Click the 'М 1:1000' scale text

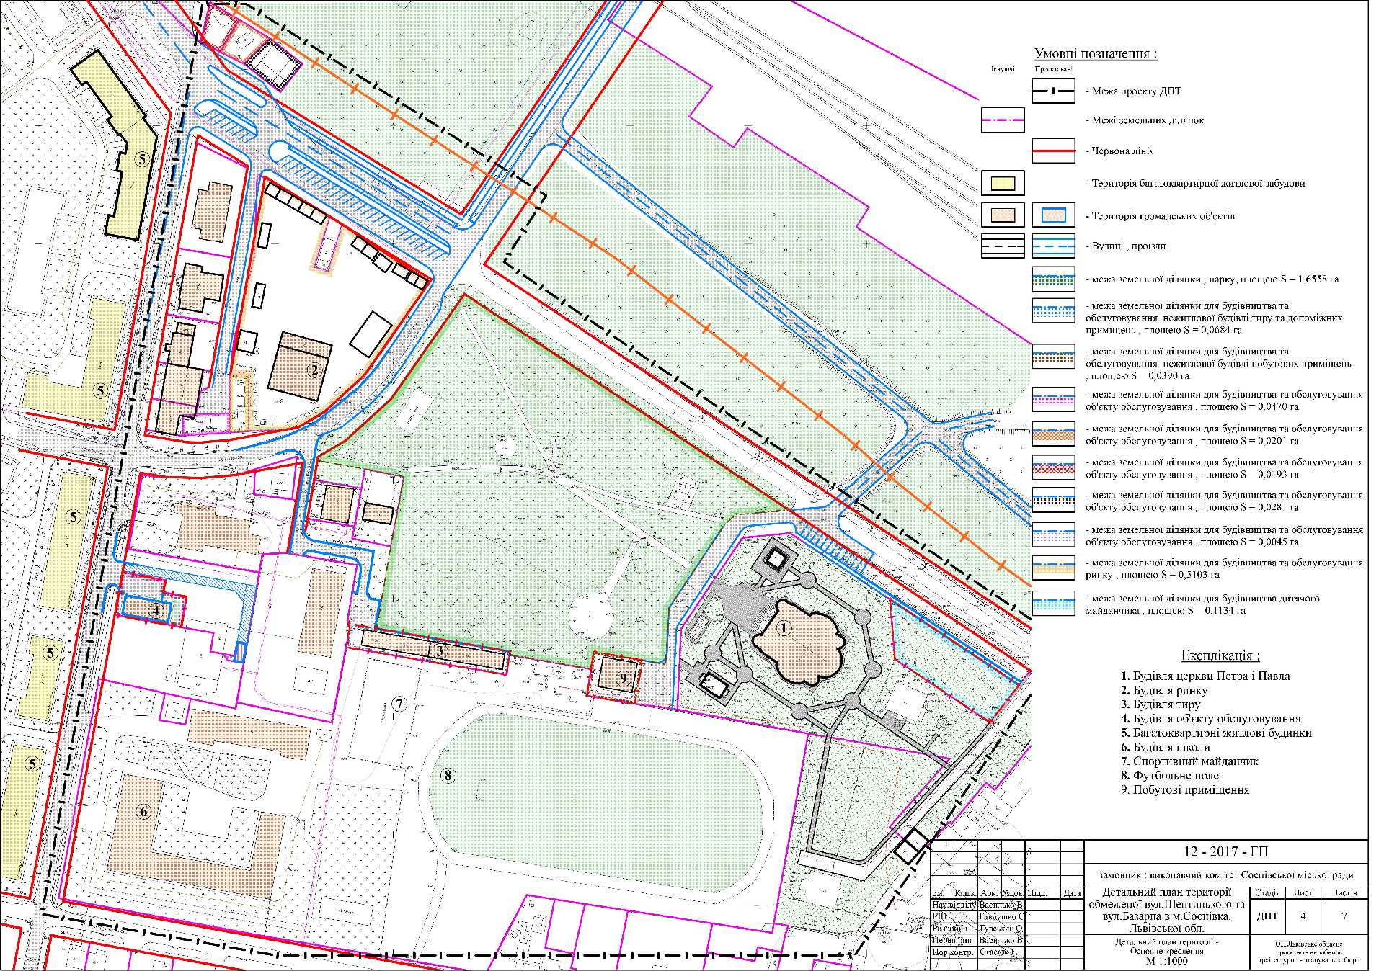[x=1166, y=961]
